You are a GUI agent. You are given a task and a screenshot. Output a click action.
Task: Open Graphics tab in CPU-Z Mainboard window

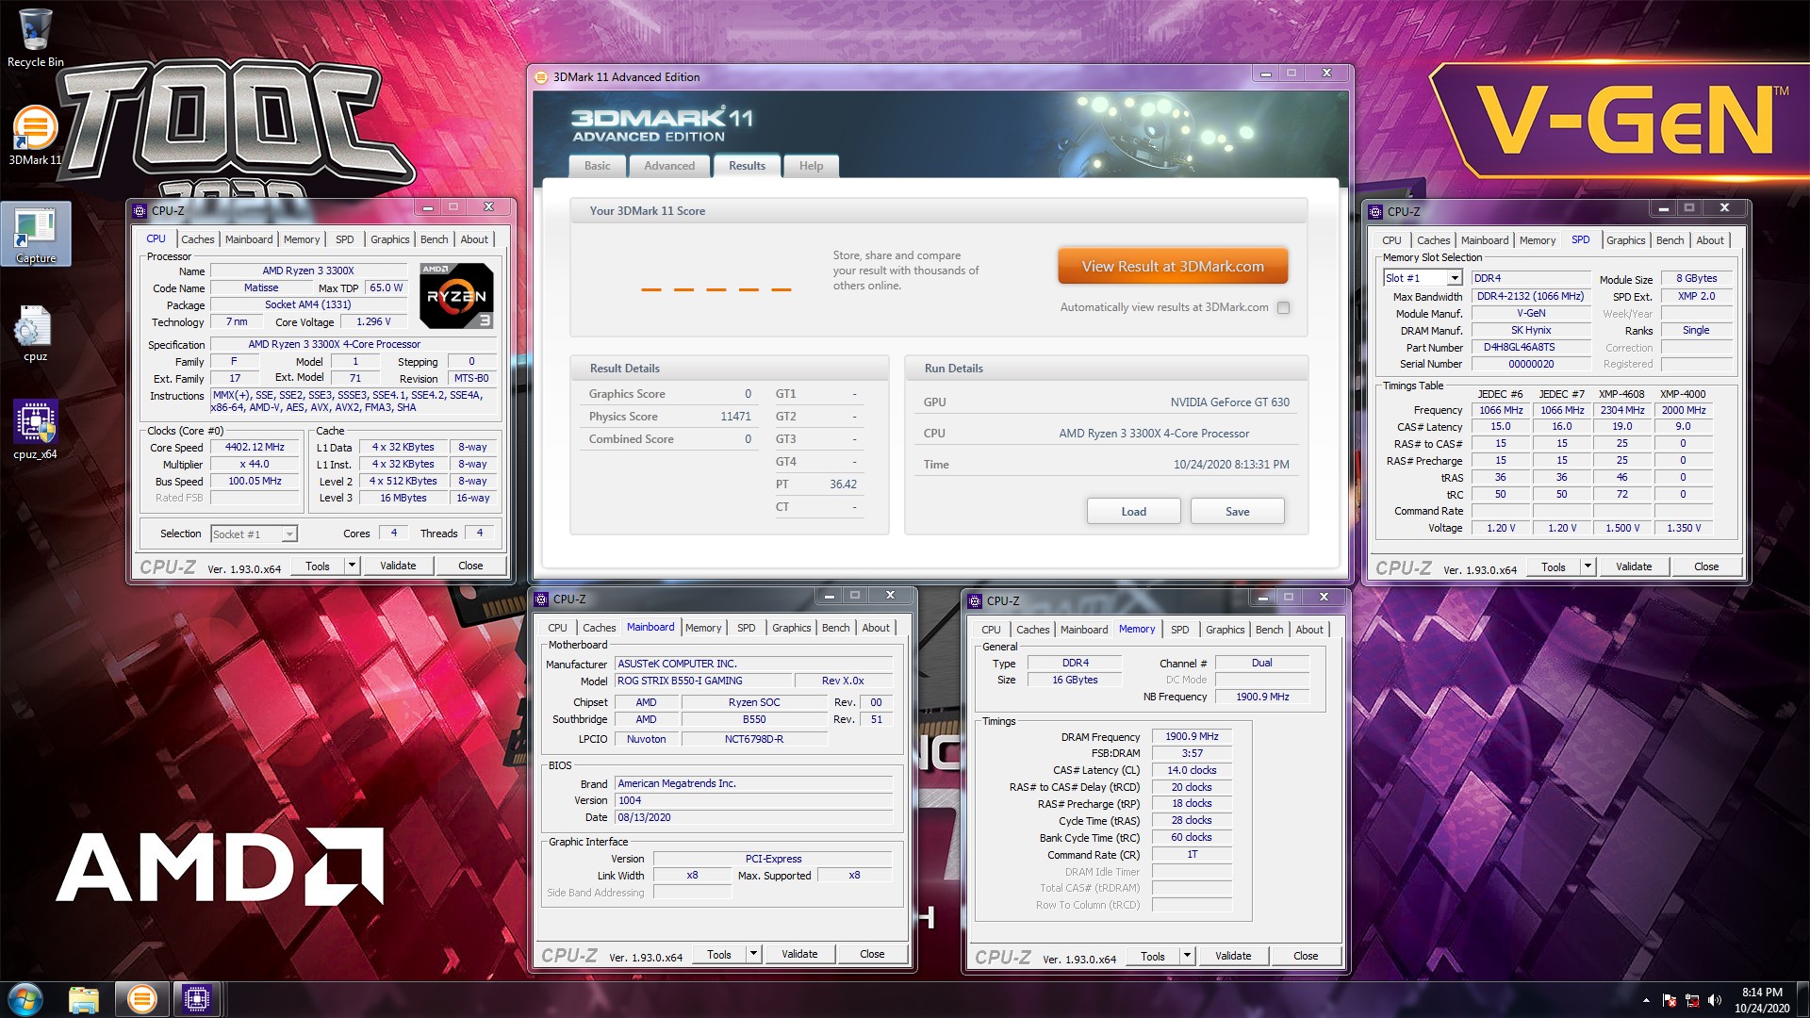click(791, 628)
